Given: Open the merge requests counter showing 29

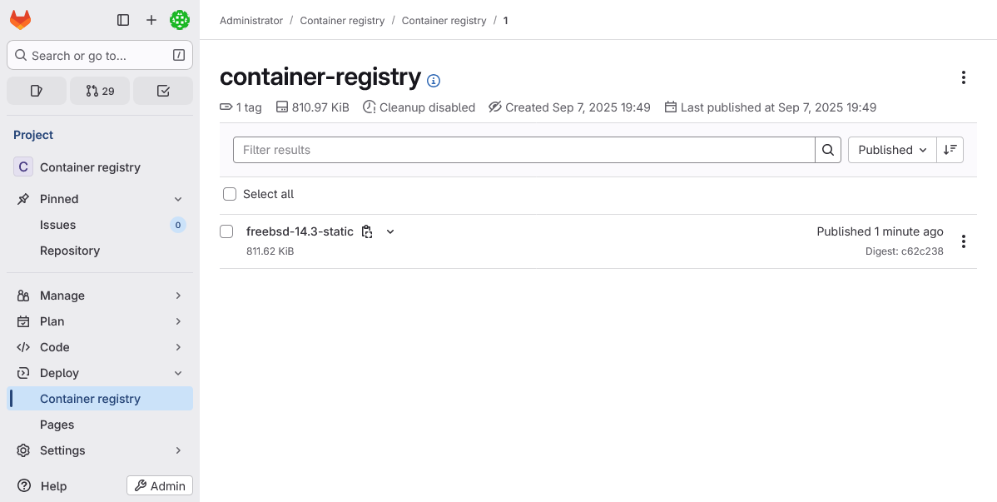Looking at the screenshot, I should [x=100, y=91].
